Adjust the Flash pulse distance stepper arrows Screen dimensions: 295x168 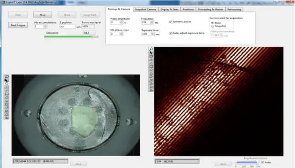[x=221, y=35]
